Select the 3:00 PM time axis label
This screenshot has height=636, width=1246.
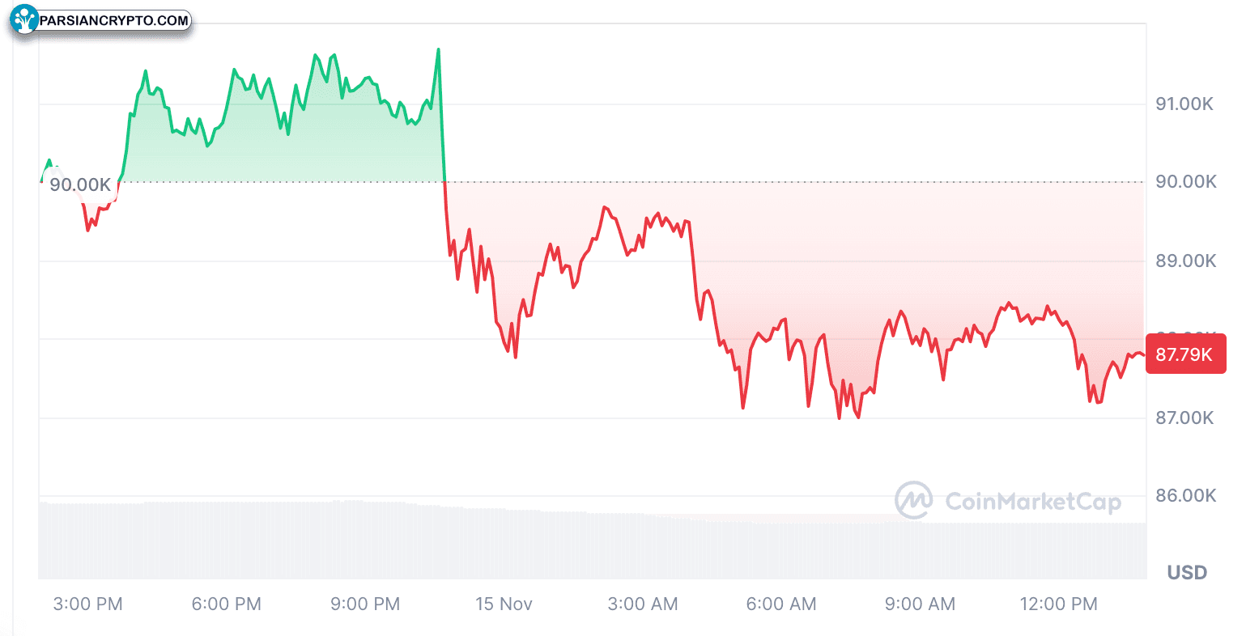pyautogui.click(x=87, y=604)
